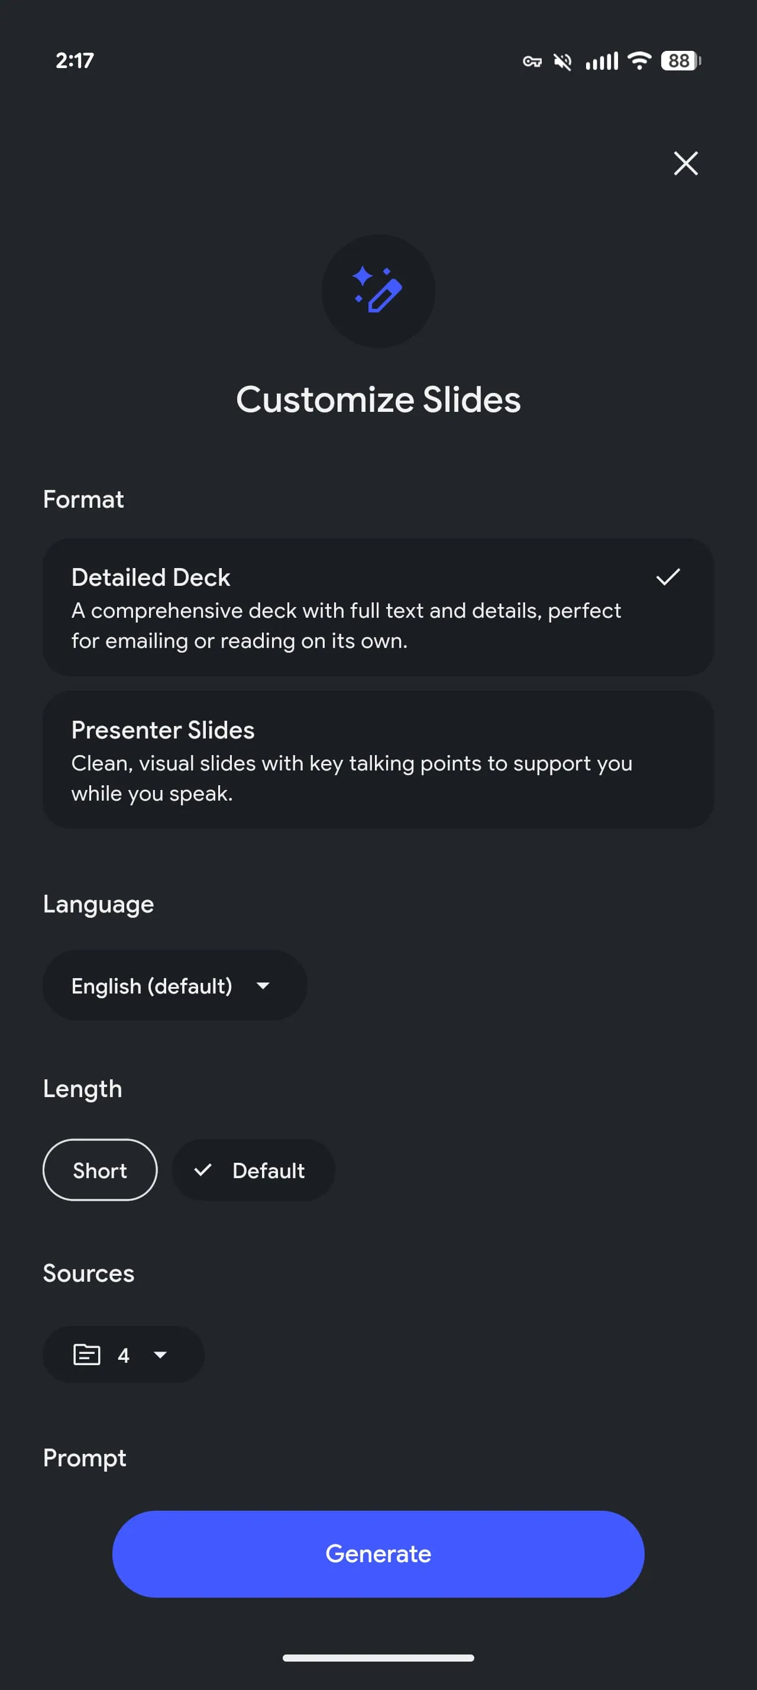Tap the VPN key status icon
Viewport: 757px width, 1690px height.
pos(532,62)
